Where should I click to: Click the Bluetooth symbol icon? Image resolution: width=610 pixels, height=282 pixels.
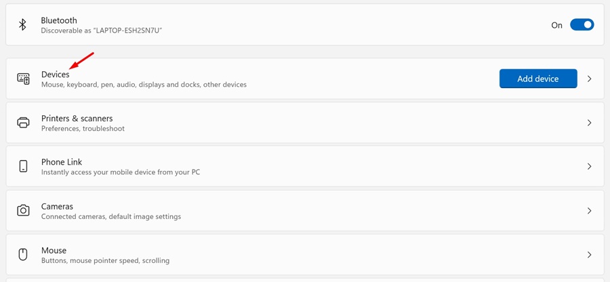pos(22,25)
